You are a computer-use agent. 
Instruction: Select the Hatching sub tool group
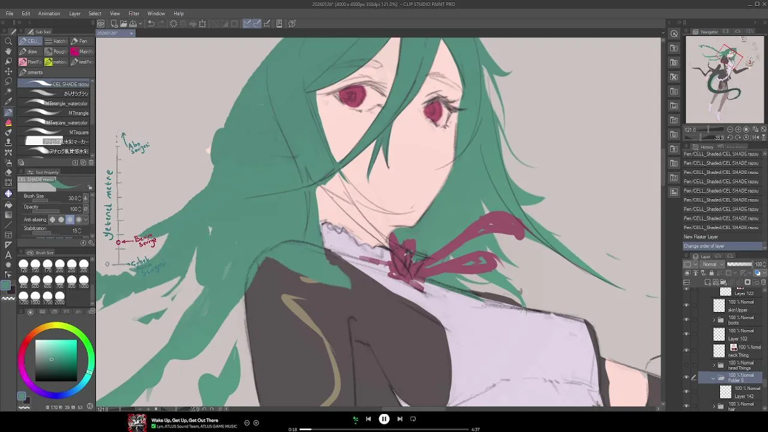point(56,41)
